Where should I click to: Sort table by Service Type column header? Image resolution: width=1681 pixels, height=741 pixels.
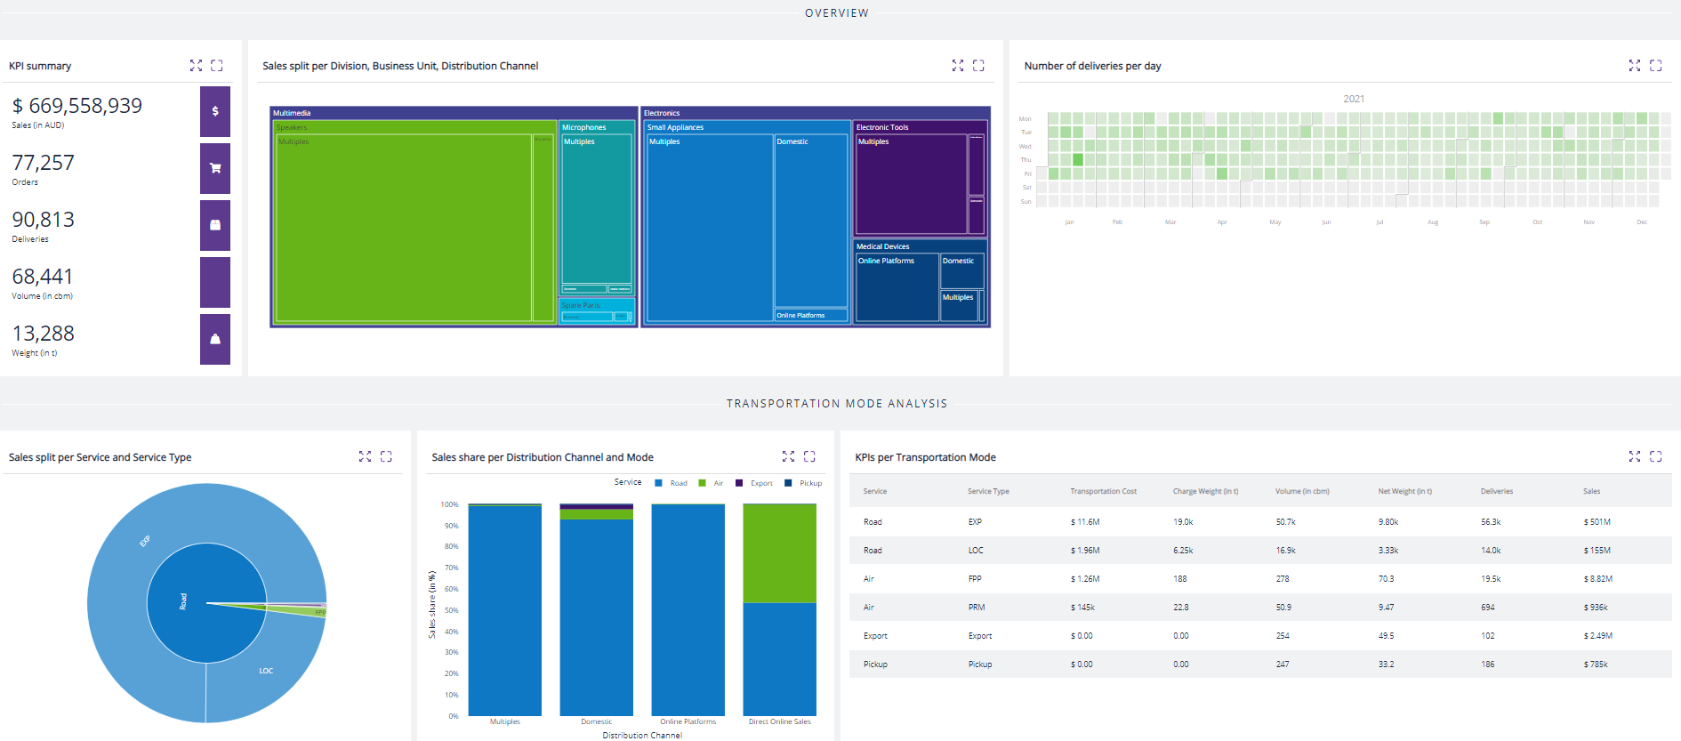point(988,491)
